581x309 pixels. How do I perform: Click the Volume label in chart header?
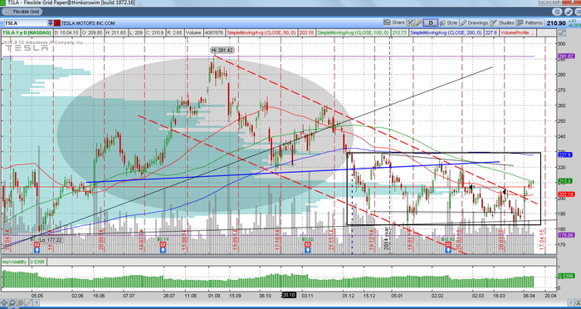193,33
